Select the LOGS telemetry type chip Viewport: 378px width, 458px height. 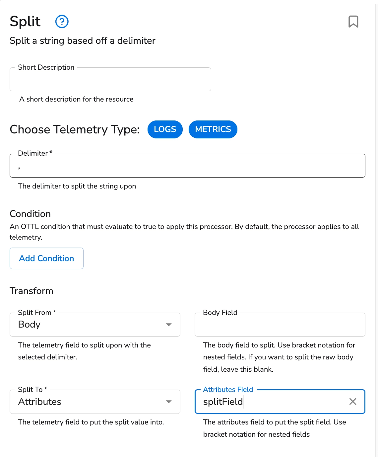[165, 129]
